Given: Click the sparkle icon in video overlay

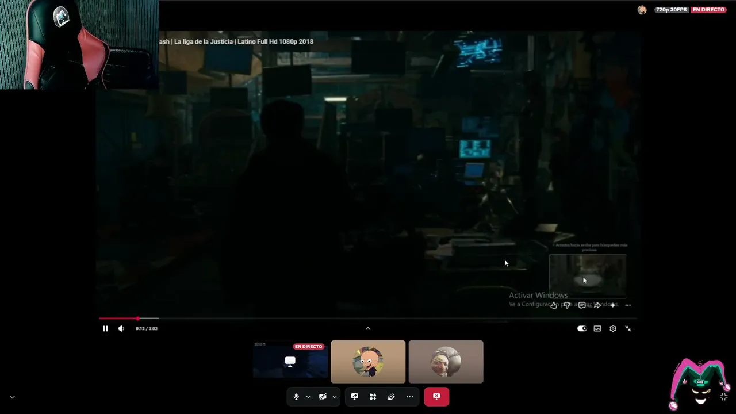Looking at the screenshot, I should [x=613, y=305].
